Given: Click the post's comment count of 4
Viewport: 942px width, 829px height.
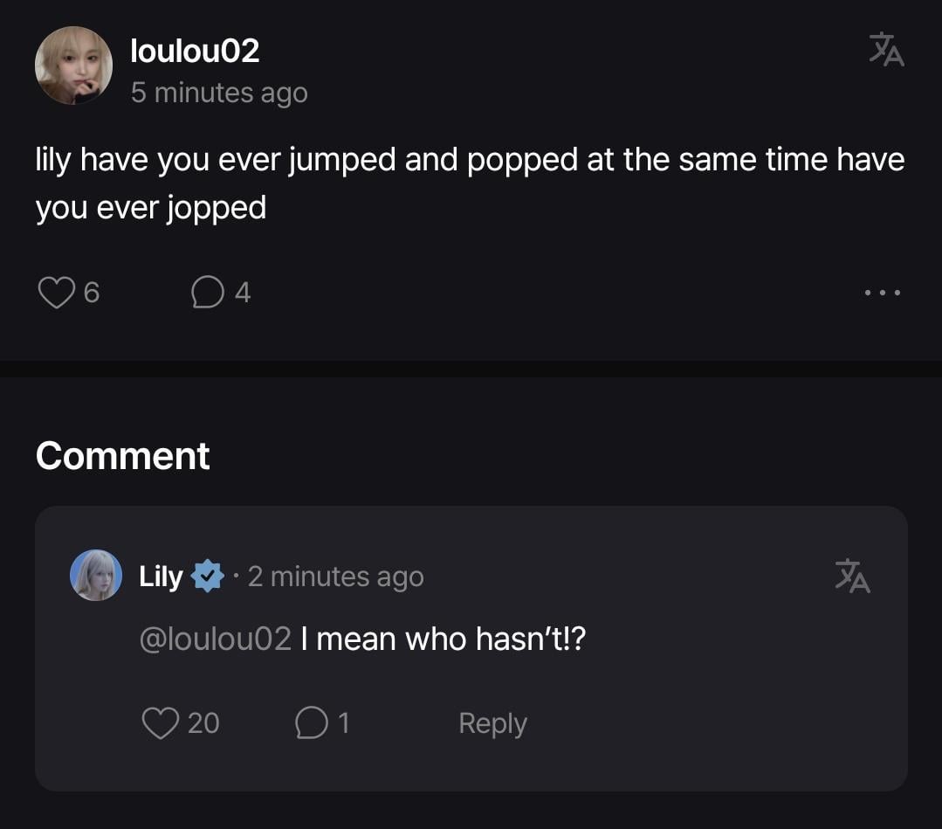Looking at the screenshot, I should point(243,293).
